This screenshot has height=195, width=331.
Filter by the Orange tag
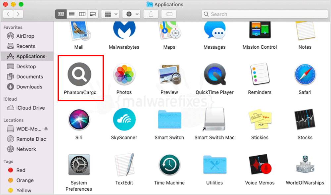point(27,180)
